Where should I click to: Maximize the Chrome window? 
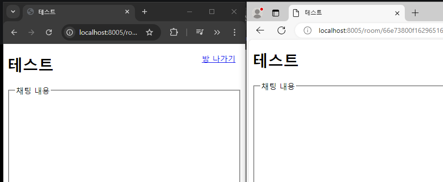point(212,12)
